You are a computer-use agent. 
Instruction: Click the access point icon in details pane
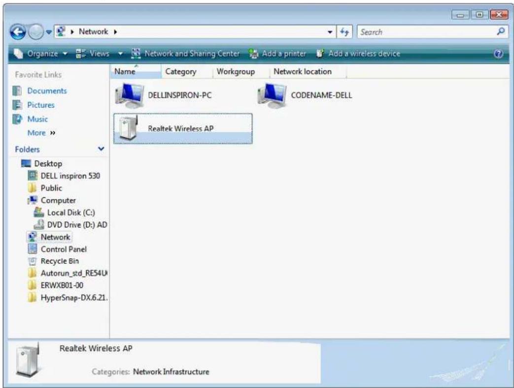[28, 360]
